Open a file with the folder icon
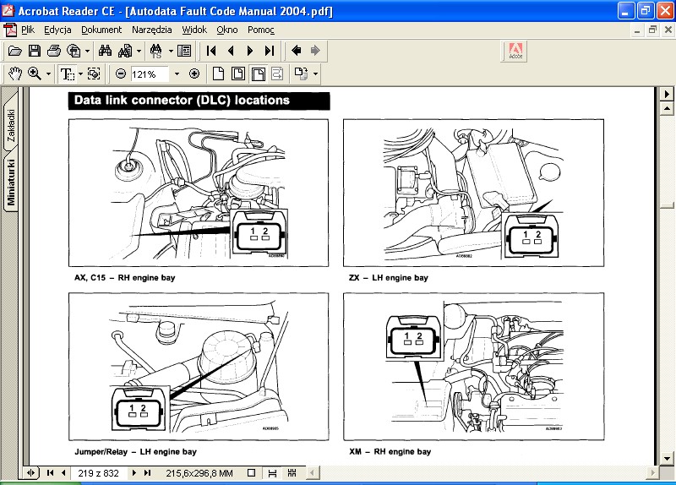Screen dimensions: 676x485 point(14,51)
